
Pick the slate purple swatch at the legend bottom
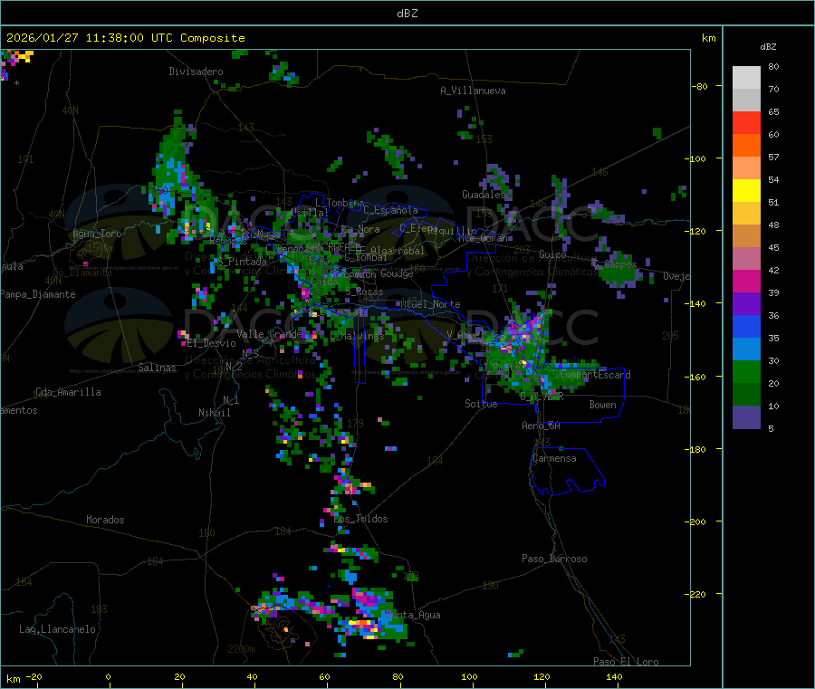click(746, 417)
